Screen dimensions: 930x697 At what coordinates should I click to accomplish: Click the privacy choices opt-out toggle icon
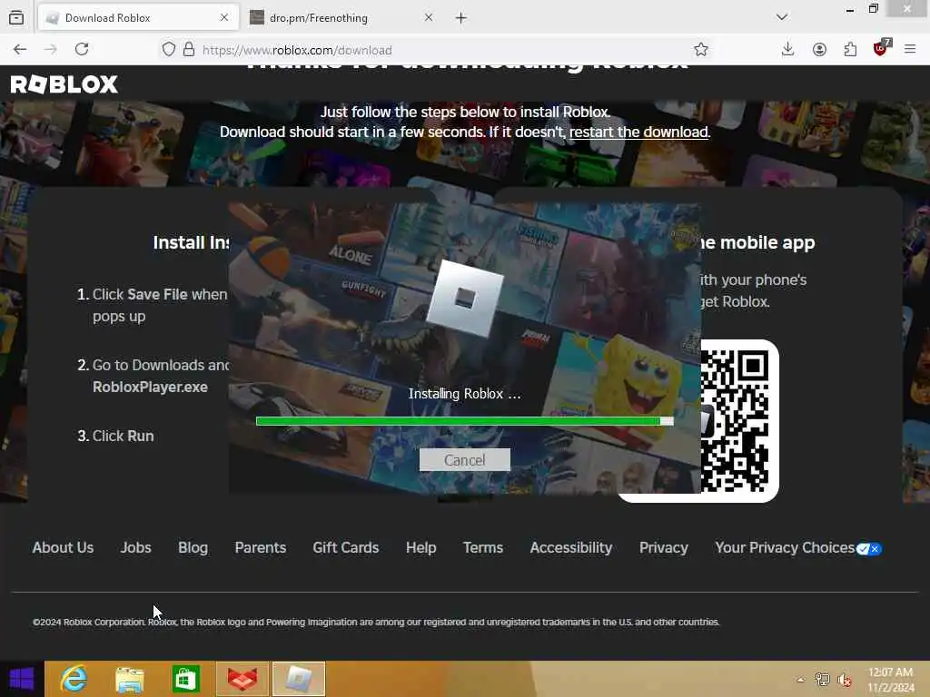[869, 549]
